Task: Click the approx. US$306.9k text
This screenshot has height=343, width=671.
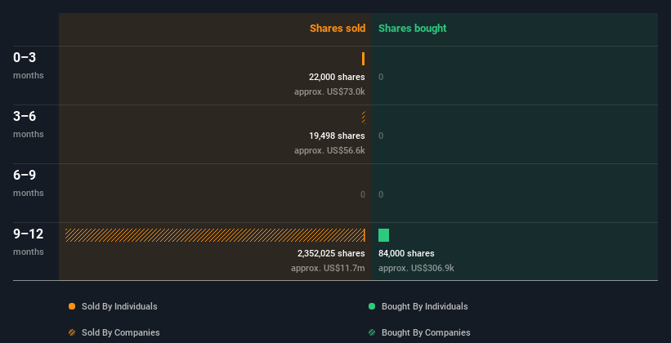Action: click(x=416, y=268)
